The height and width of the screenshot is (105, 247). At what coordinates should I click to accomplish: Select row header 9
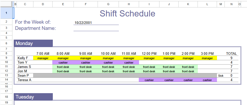(x=6, y=58)
